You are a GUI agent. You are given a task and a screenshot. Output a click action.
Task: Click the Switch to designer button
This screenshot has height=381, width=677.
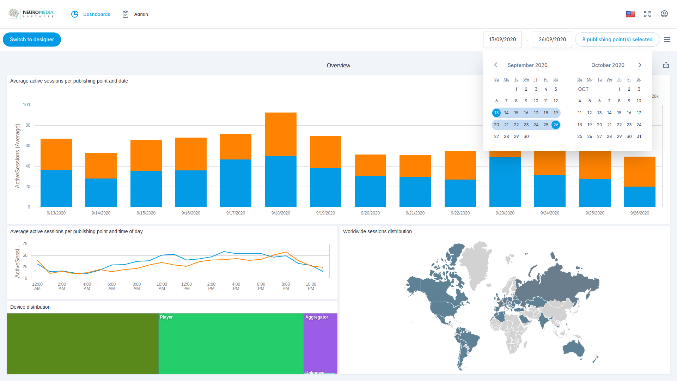(x=32, y=40)
